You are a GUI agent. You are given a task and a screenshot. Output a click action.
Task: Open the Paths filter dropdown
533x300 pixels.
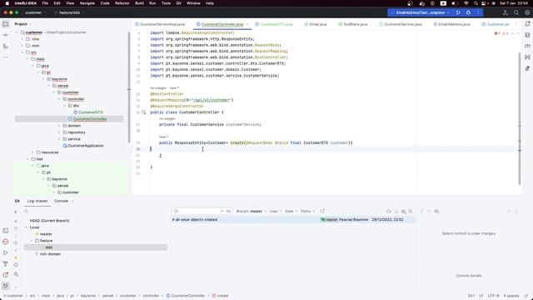[307, 211]
